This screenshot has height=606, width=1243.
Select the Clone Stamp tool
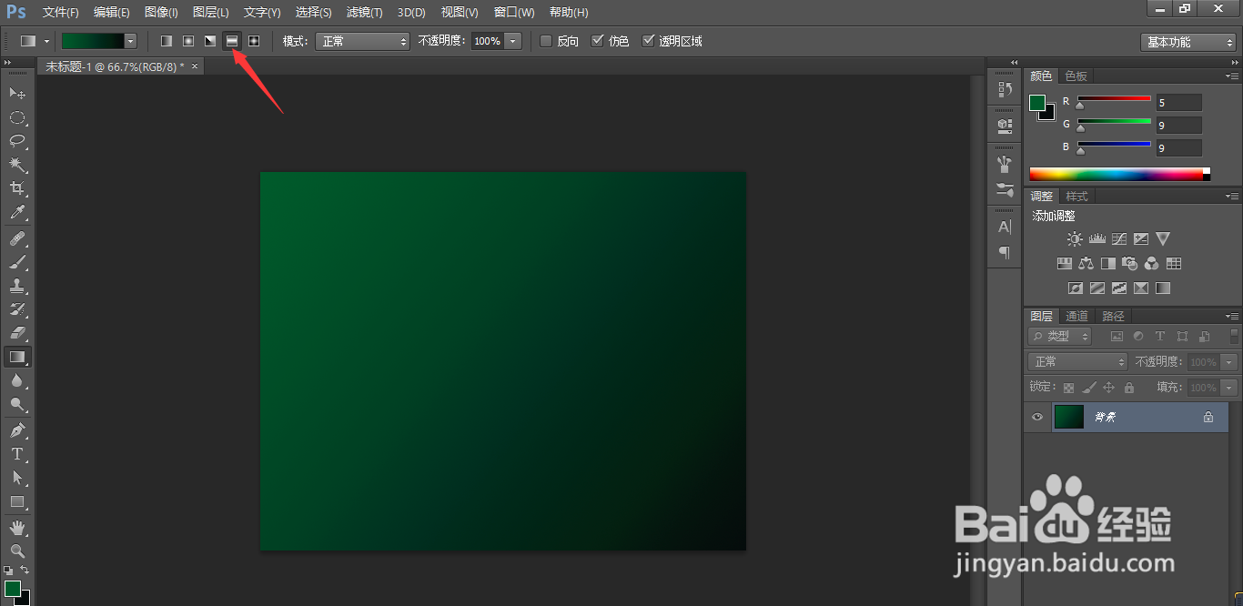(x=17, y=286)
